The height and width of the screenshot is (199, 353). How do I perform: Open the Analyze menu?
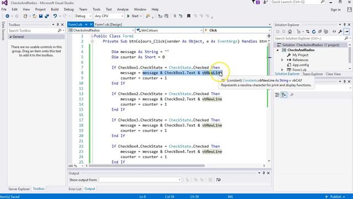tap(122, 9)
